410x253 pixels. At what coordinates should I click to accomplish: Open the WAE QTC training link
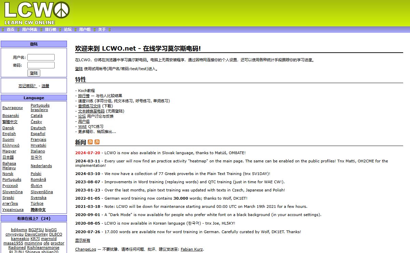[82, 126]
